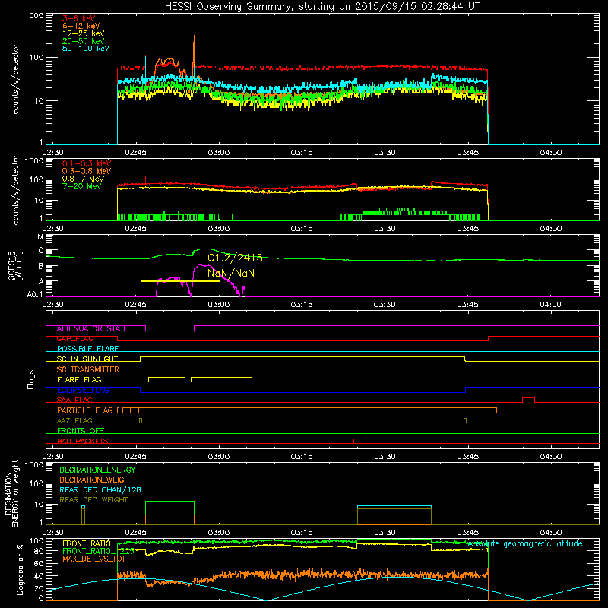This screenshot has width=608, height=608.
Task: Click the 04:00 tick label under flags panel
Action: (550, 457)
